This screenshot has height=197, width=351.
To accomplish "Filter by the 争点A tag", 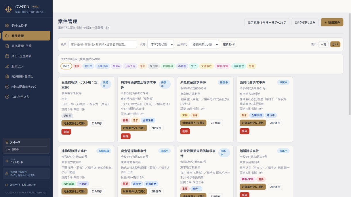I will tap(116, 66).
